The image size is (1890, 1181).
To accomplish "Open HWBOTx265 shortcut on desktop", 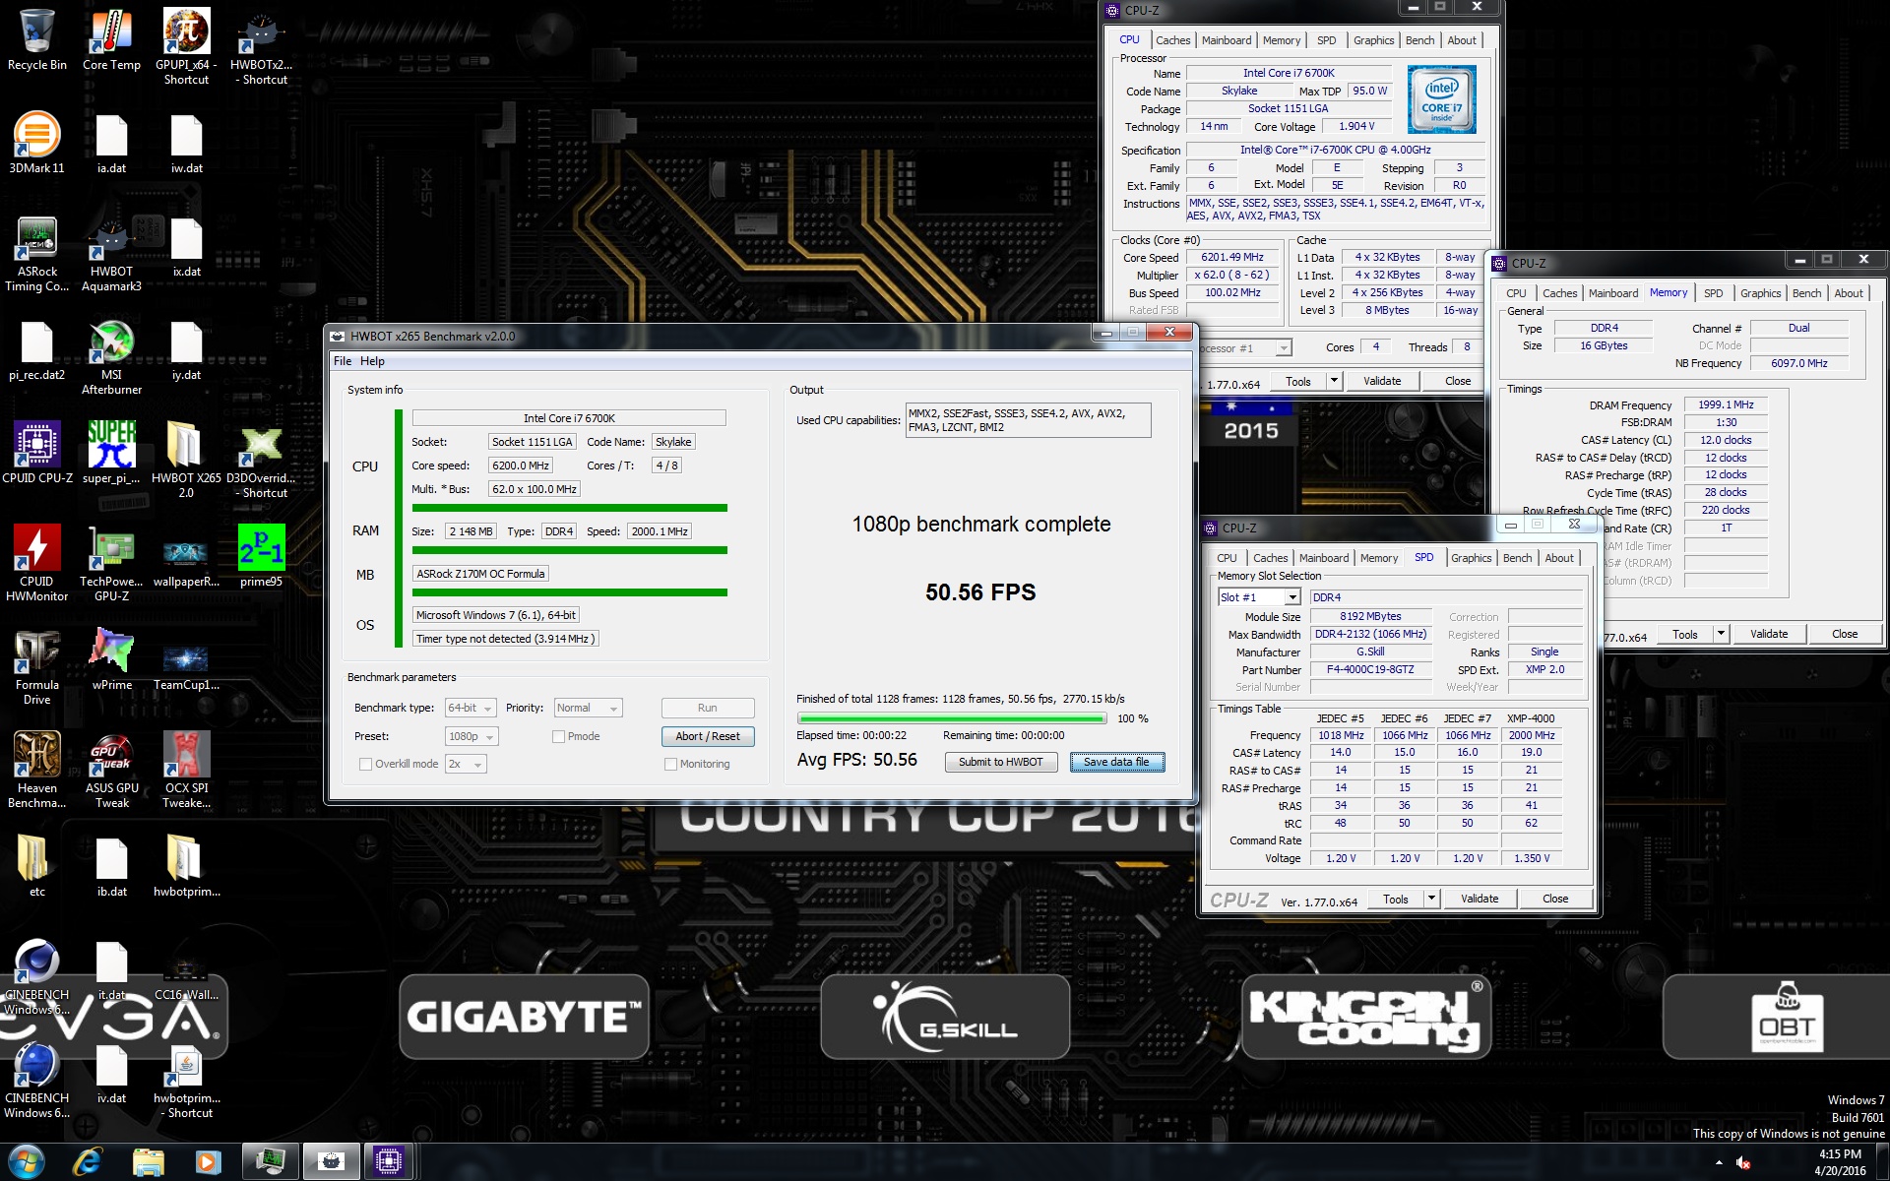I will pyautogui.click(x=261, y=46).
